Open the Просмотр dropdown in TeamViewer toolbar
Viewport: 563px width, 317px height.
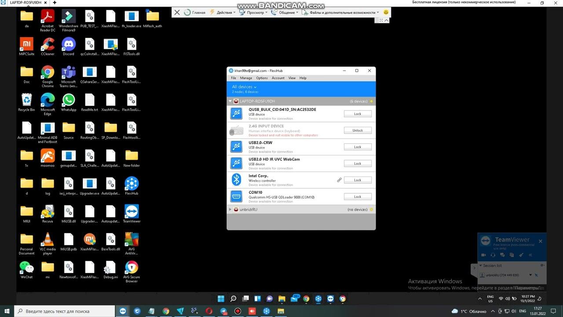click(x=254, y=12)
